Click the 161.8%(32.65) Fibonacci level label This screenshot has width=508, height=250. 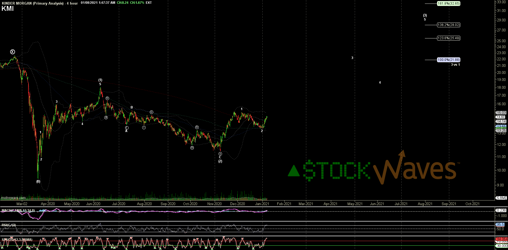(448, 4)
